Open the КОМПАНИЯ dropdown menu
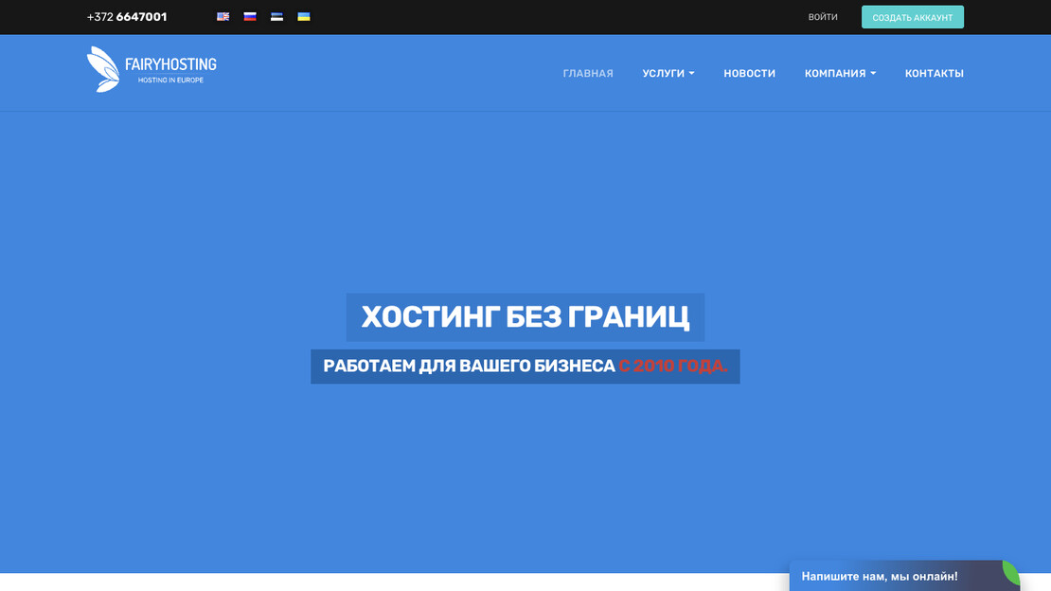The image size is (1051, 591). pyautogui.click(x=840, y=74)
